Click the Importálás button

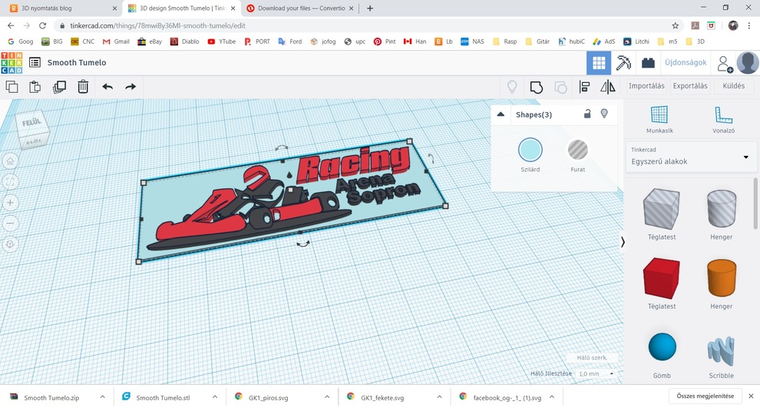click(x=646, y=86)
